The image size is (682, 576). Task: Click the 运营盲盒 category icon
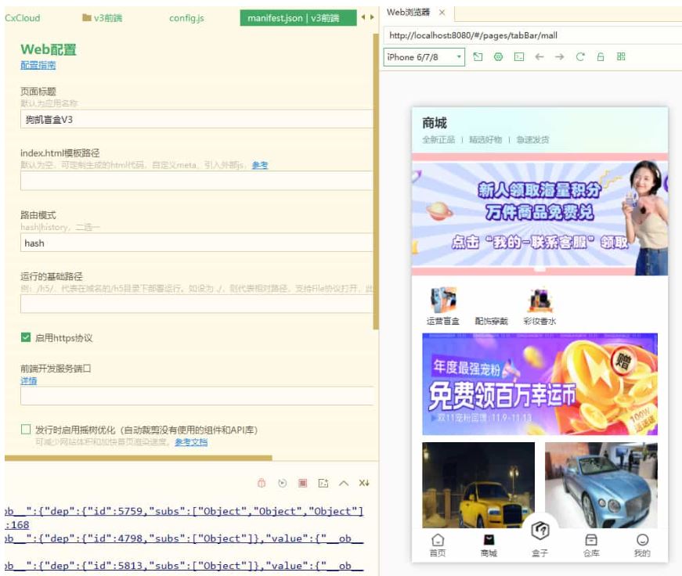(x=444, y=301)
